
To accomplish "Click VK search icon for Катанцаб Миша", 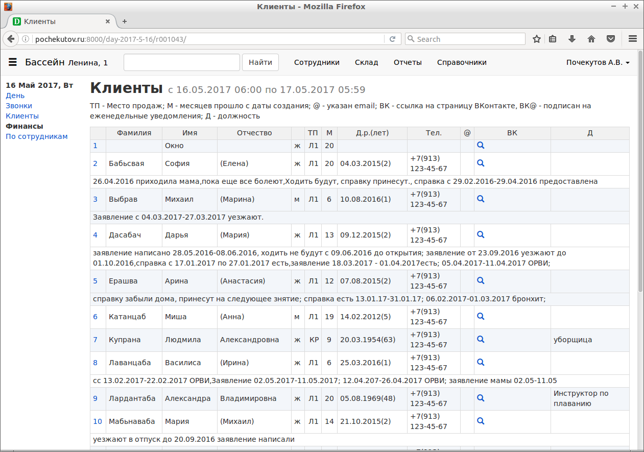I will point(480,317).
